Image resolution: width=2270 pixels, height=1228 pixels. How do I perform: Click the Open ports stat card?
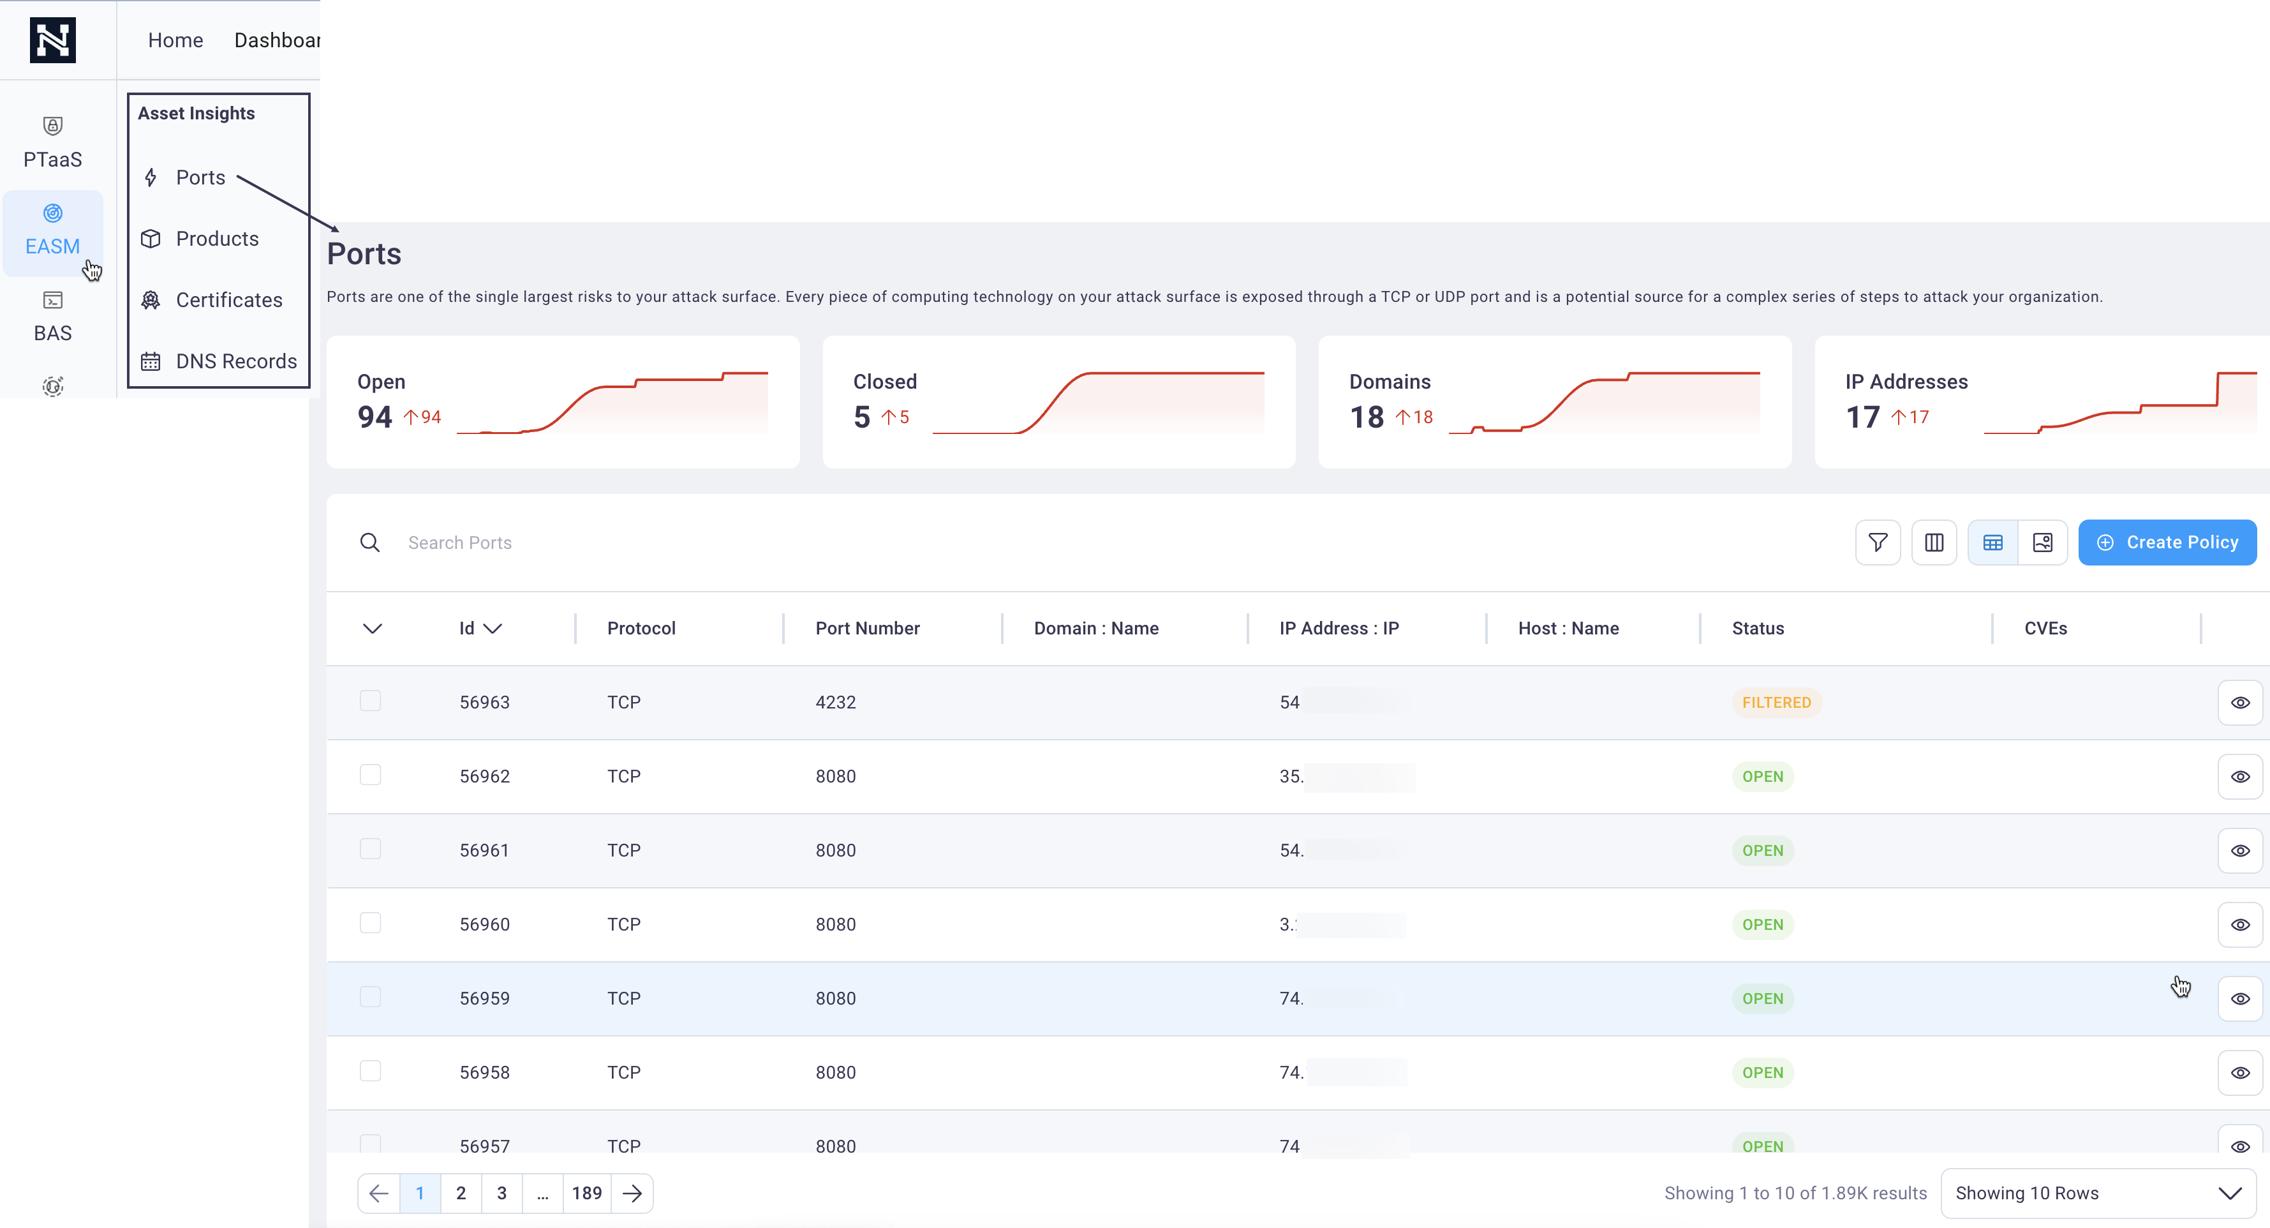pos(563,402)
